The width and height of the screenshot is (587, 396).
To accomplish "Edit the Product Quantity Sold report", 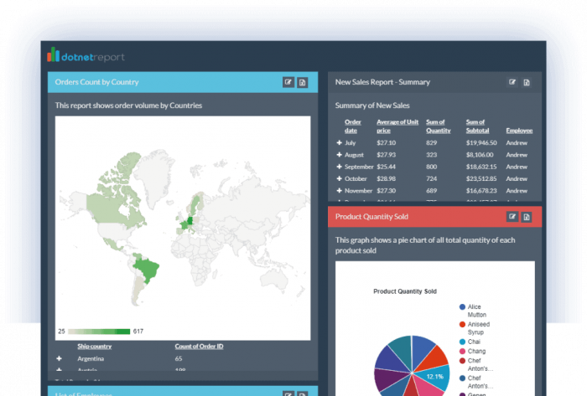I will coord(512,217).
